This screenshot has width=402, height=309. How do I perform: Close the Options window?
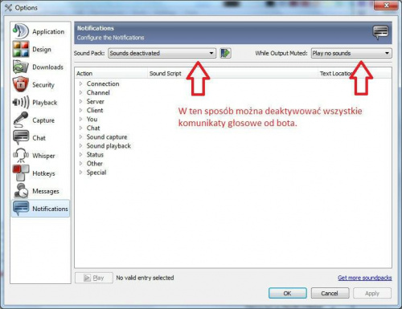pos(386,6)
